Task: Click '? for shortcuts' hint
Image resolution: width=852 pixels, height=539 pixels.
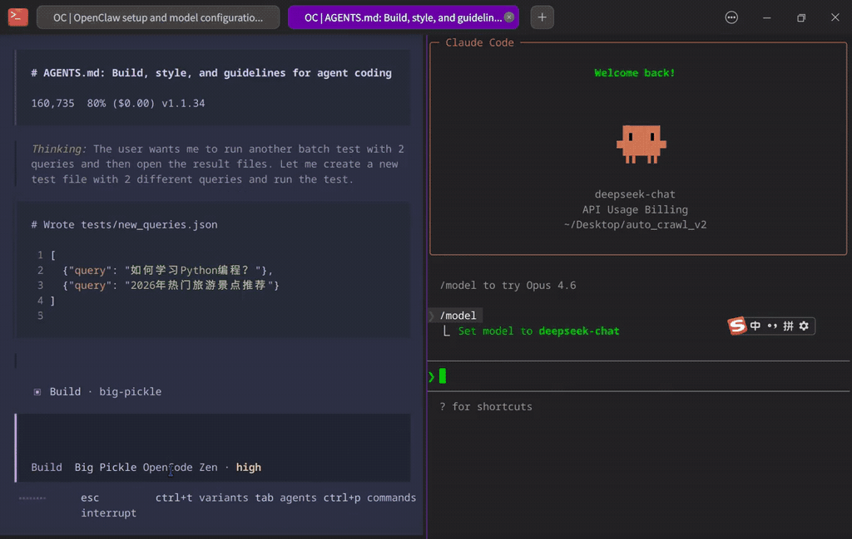Action: pyautogui.click(x=486, y=407)
